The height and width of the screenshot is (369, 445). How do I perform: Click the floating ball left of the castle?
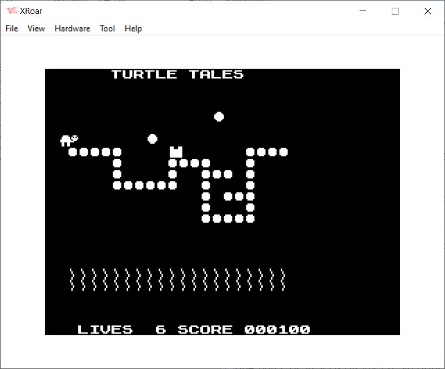coord(153,139)
